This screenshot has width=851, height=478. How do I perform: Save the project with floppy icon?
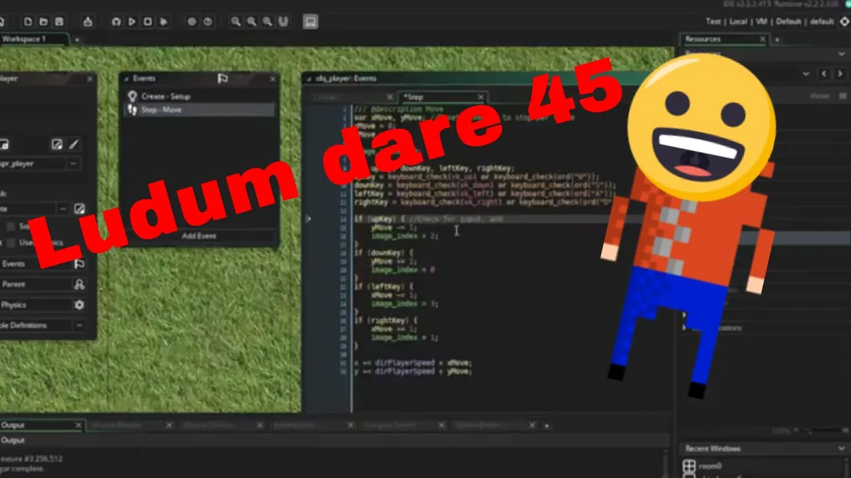(x=59, y=22)
